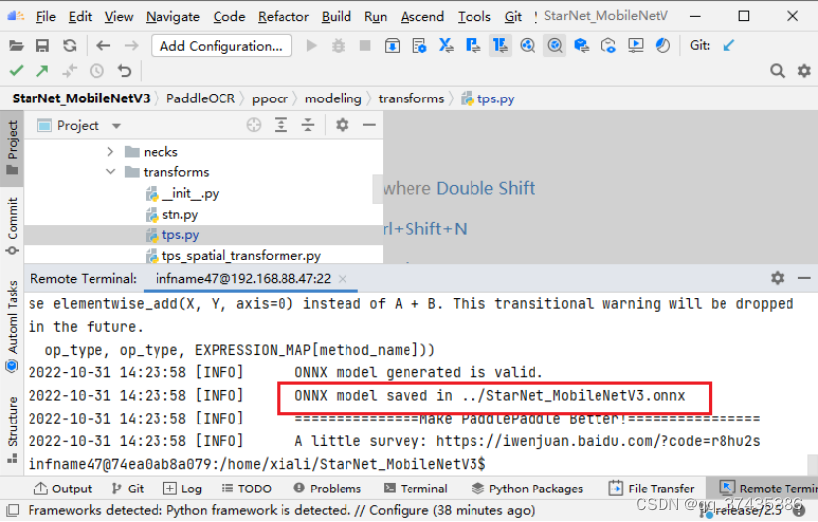This screenshot has width=818, height=522.
Task: Open IDE settings gear at top right
Action: 804,71
